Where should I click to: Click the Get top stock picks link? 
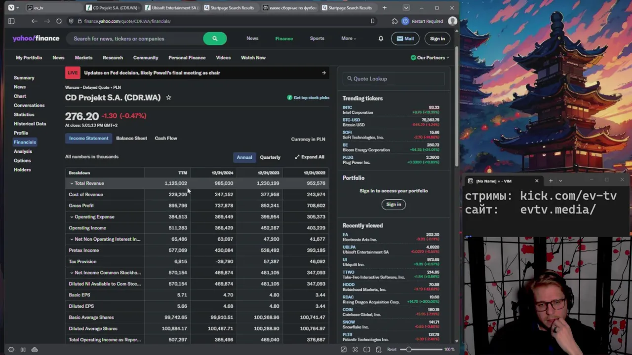tap(309, 98)
